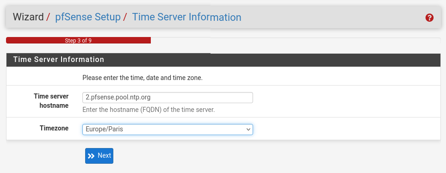Open the Time Server Information breadcrumb link
The width and height of the screenshot is (446, 173).
[186, 17]
